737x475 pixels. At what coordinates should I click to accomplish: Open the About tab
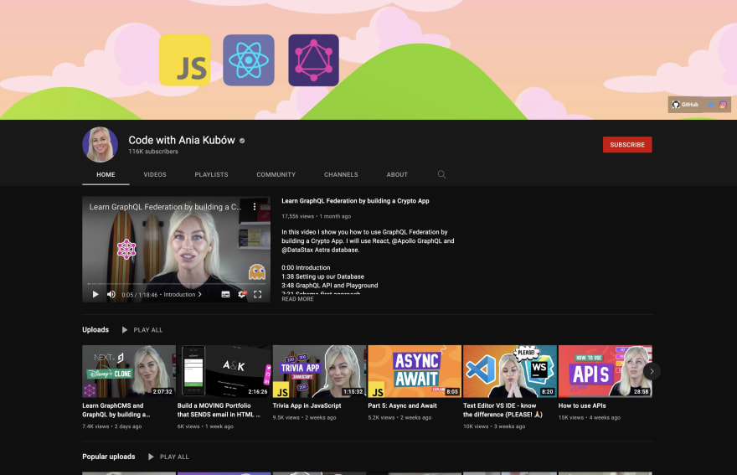[x=397, y=174]
